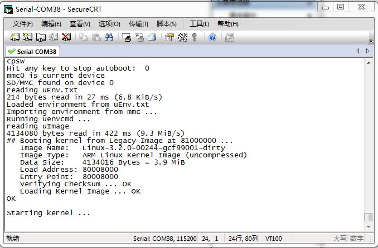Open Find with the binoculars icon
The image size is (378, 248).
[x=109, y=37]
